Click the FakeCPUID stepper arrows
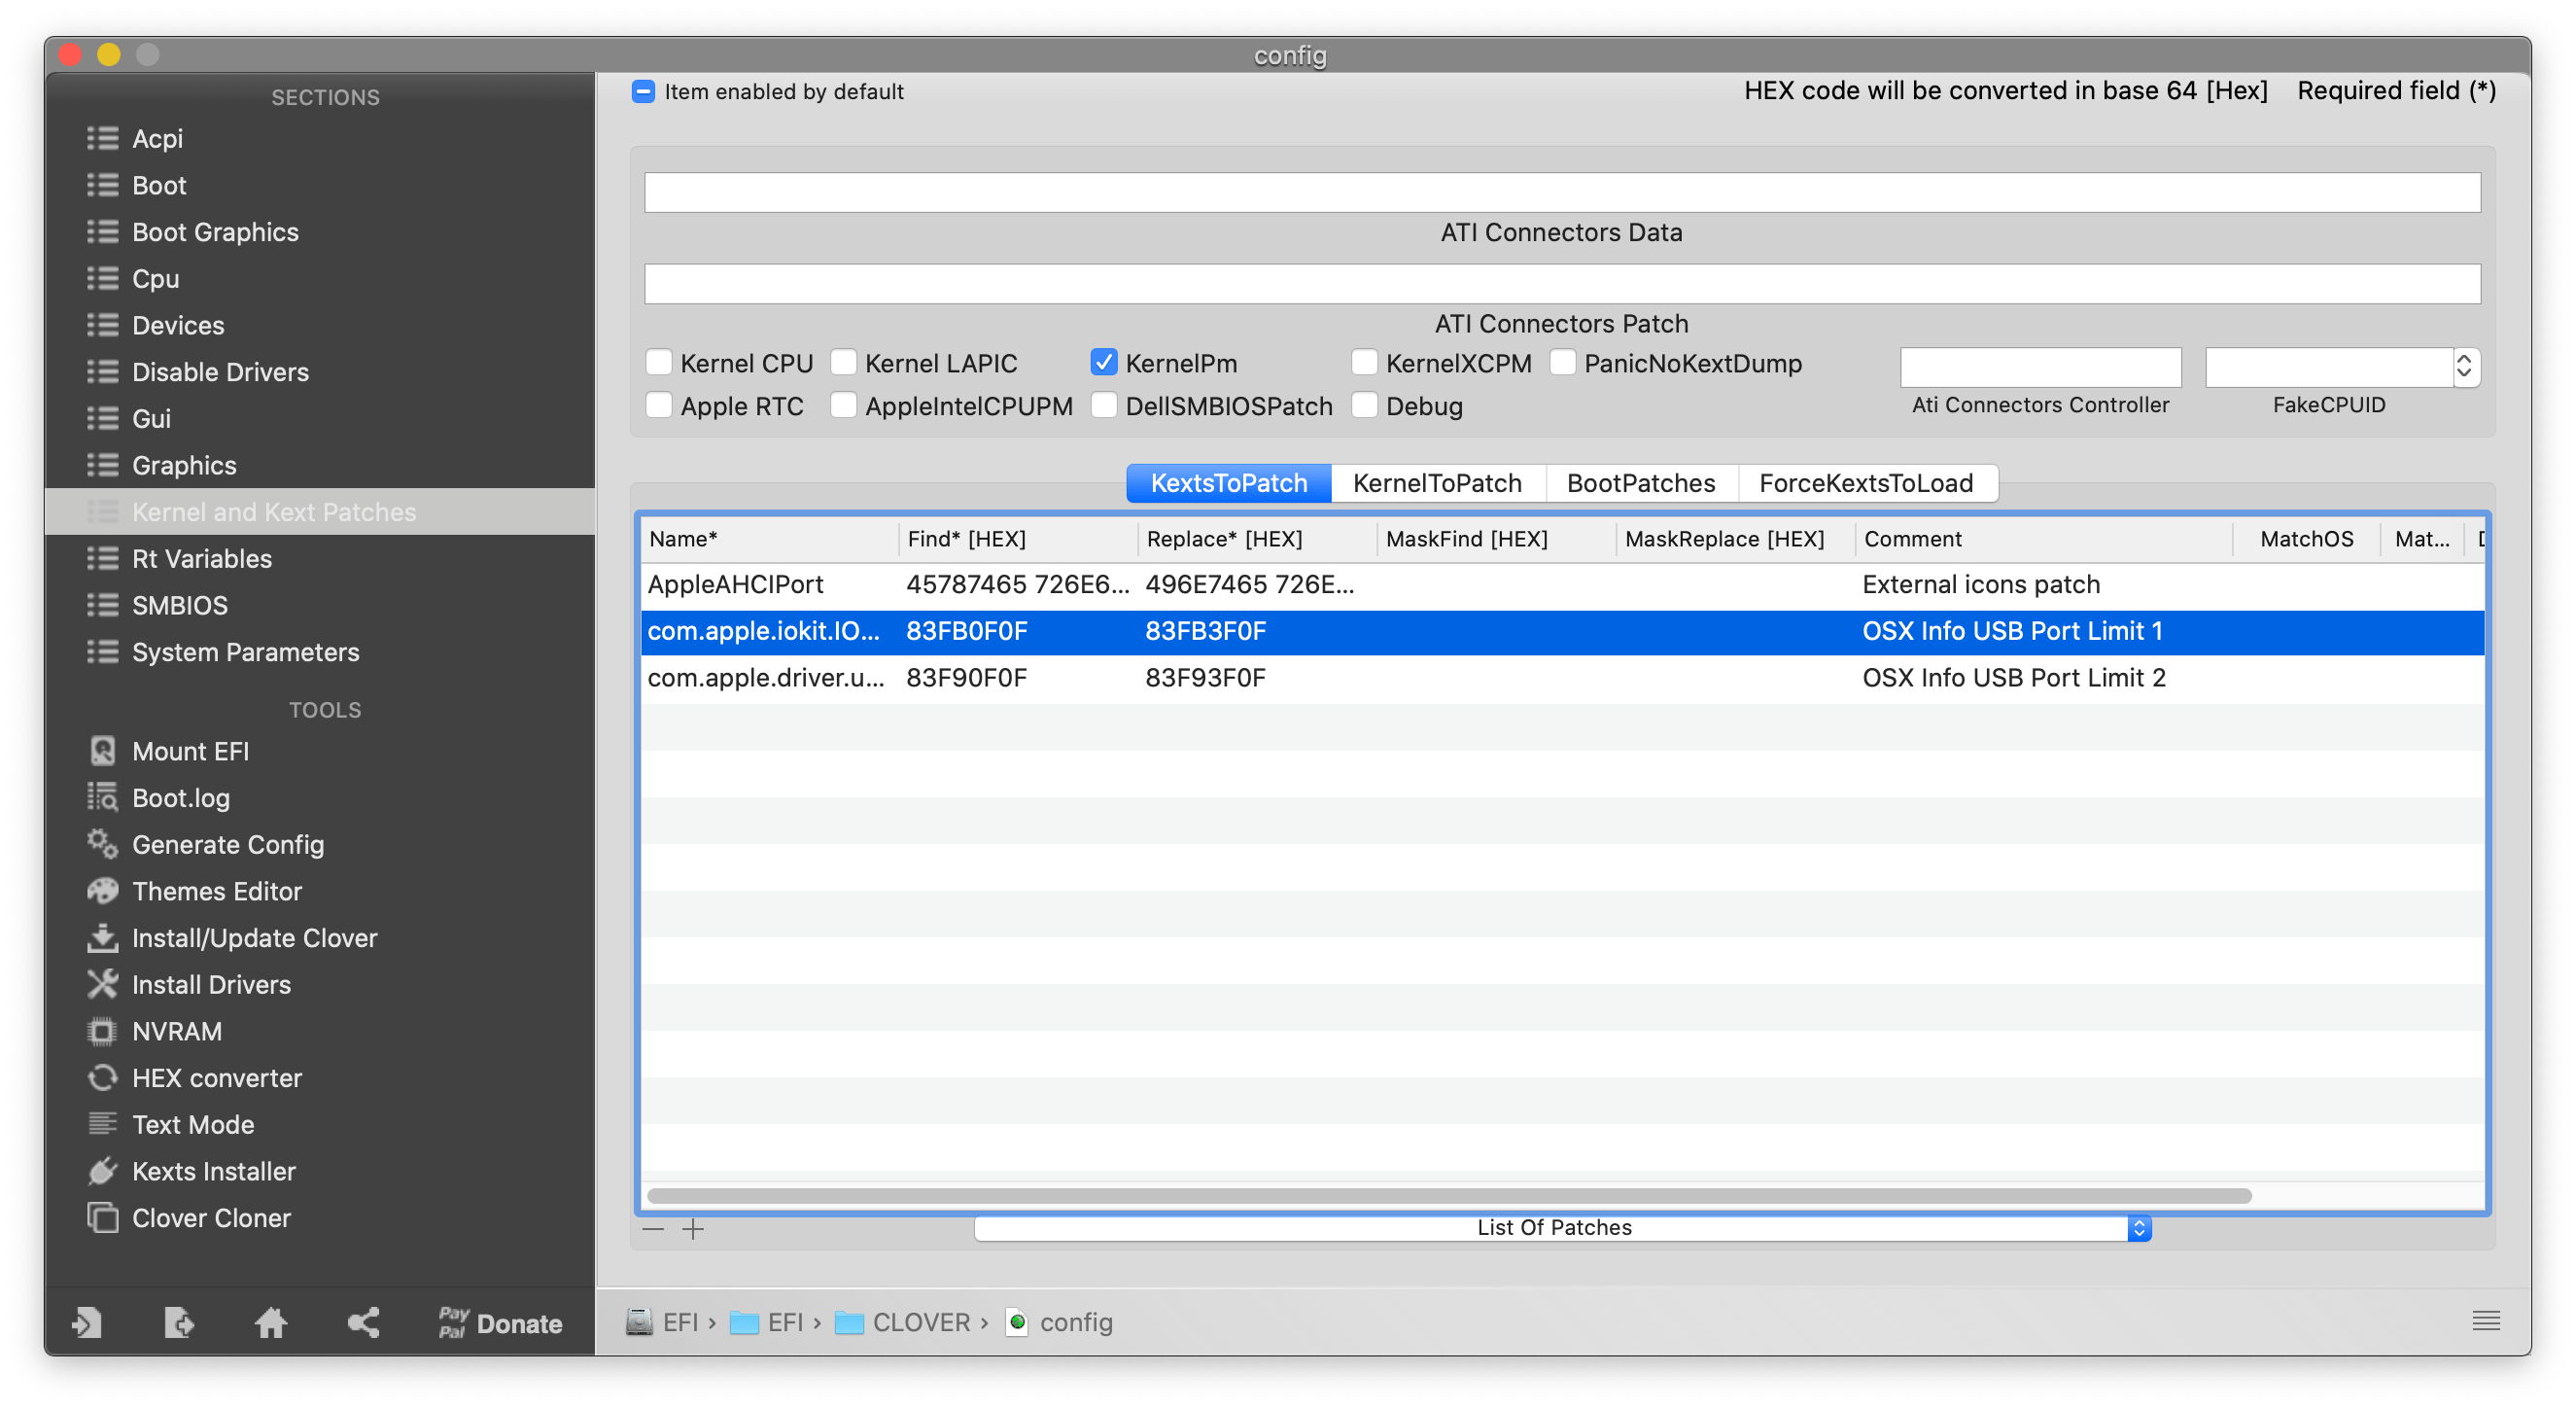The height and width of the screenshot is (1408, 2576). pyautogui.click(x=2464, y=367)
